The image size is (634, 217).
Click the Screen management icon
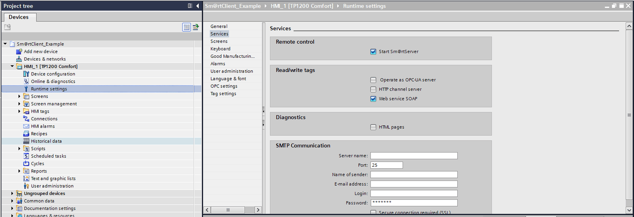26,104
